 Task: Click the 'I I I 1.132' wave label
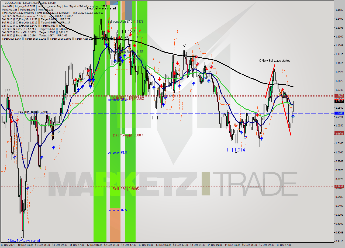(x=126, y=32)
